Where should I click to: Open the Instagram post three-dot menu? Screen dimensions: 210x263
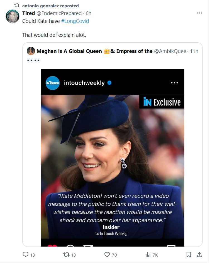(174, 83)
